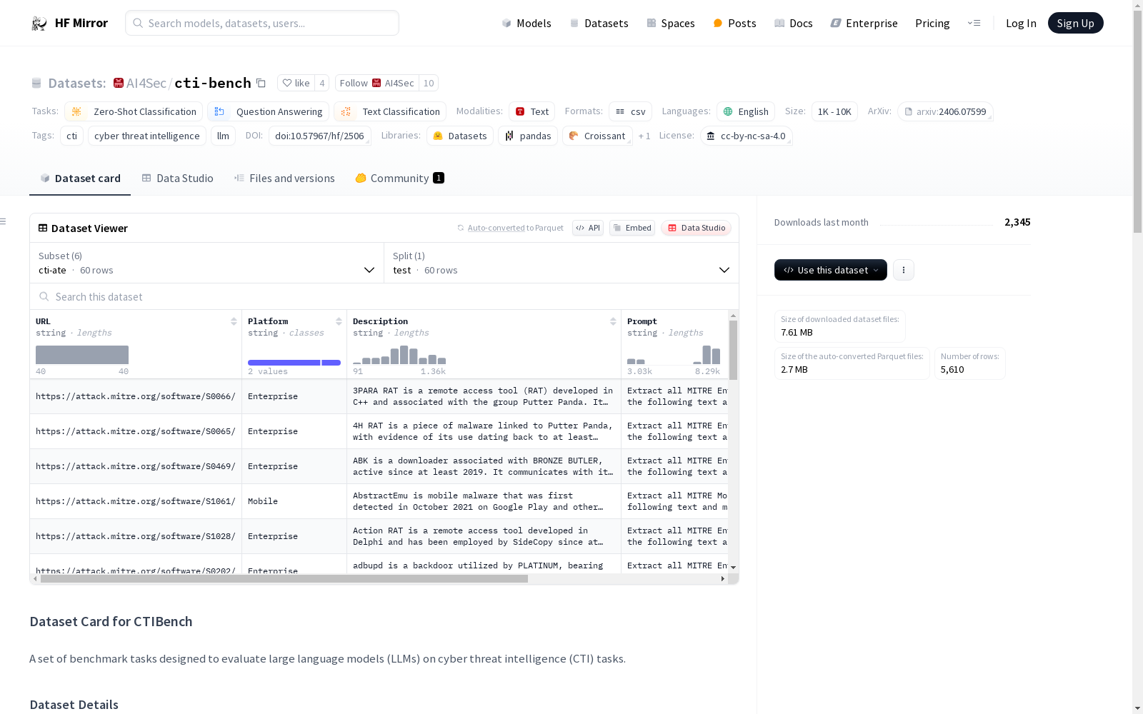Click the csv format tag
The width and height of the screenshot is (1143, 714).
(630, 111)
